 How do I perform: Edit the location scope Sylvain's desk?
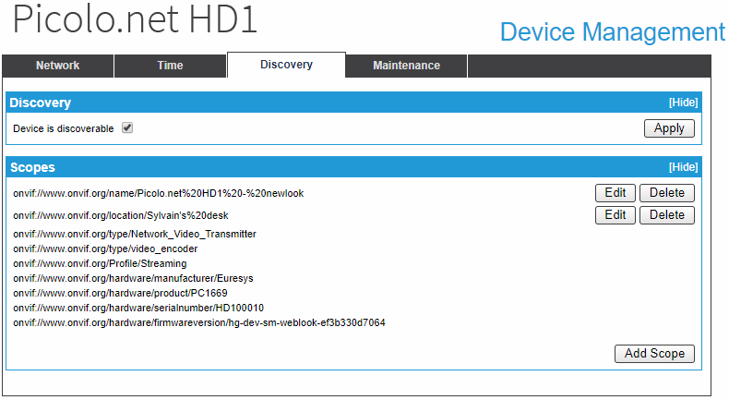pos(615,215)
